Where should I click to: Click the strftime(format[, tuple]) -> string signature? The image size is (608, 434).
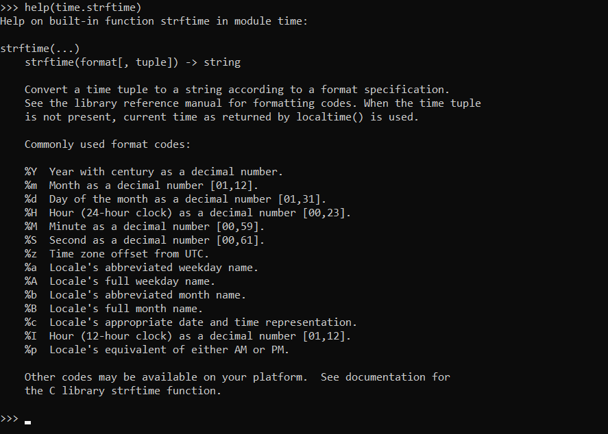point(132,62)
